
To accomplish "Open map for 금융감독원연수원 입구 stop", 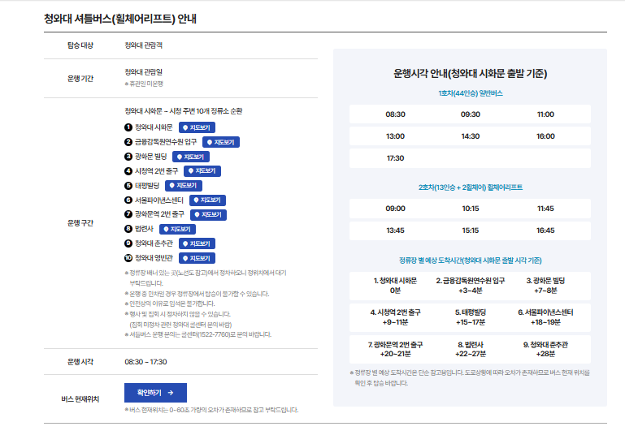I will [x=221, y=142].
